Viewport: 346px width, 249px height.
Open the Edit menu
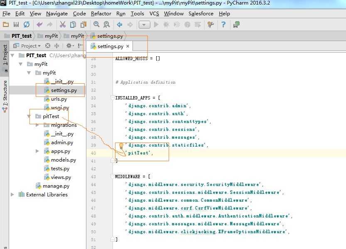(x=20, y=14)
